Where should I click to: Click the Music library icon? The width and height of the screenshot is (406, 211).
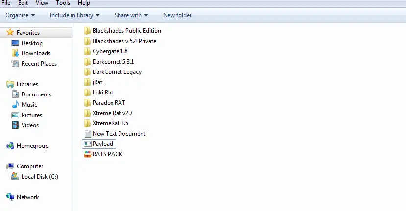click(x=15, y=105)
